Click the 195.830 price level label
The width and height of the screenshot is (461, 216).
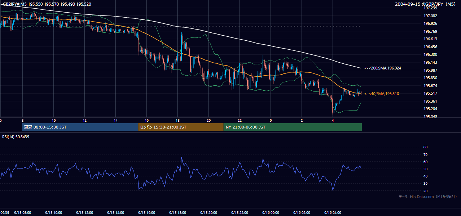pyautogui.click(x=430, y=78)
